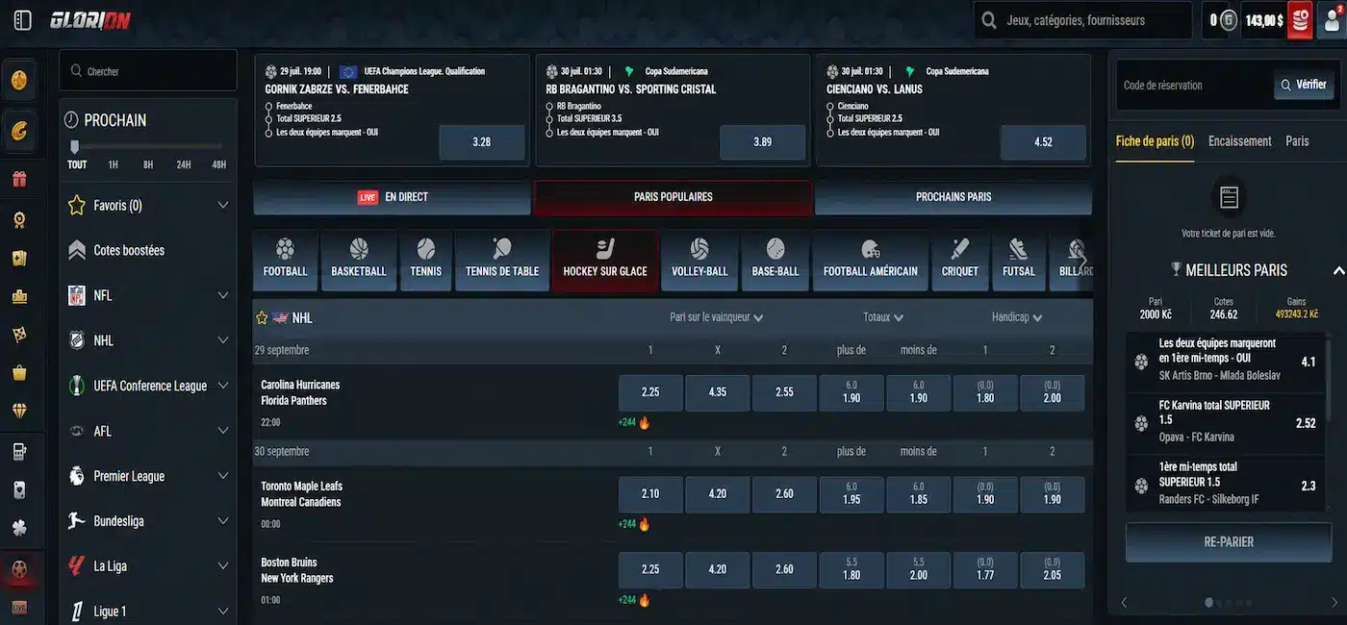Select the 8H time filter
This screenshot has width=1347, height=625.
tap(148, 164)
